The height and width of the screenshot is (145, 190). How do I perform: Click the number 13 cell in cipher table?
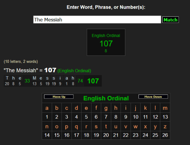point(165,117)
